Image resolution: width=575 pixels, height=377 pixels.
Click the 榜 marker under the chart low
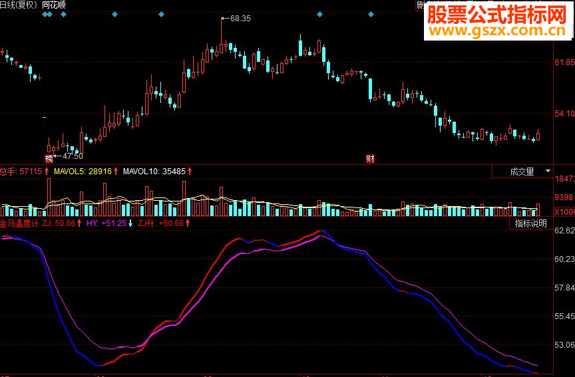[49, 159]
